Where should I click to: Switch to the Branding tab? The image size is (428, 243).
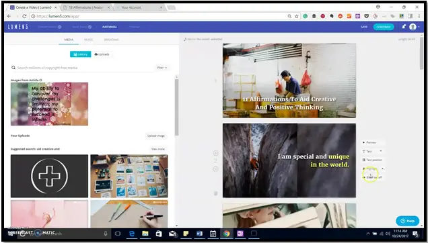[x=111, y=40]
